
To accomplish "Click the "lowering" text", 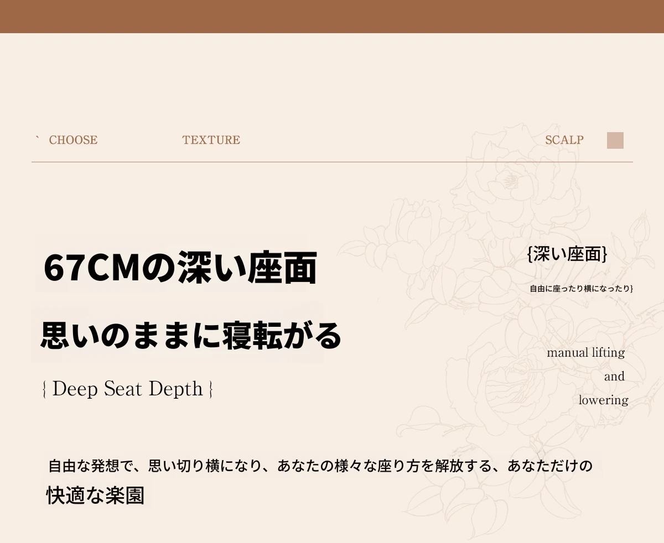I will (603, 400).
